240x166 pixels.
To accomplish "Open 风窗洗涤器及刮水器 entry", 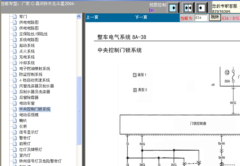I will [37, 86].
